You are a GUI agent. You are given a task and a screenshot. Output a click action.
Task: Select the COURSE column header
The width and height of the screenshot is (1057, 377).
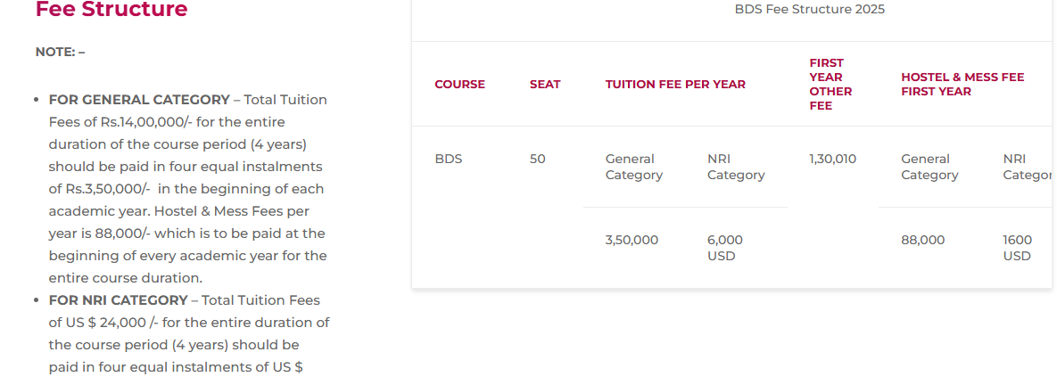point(459,85)
